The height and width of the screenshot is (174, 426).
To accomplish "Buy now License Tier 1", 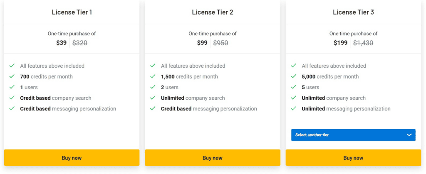I will tap(72, 158).
